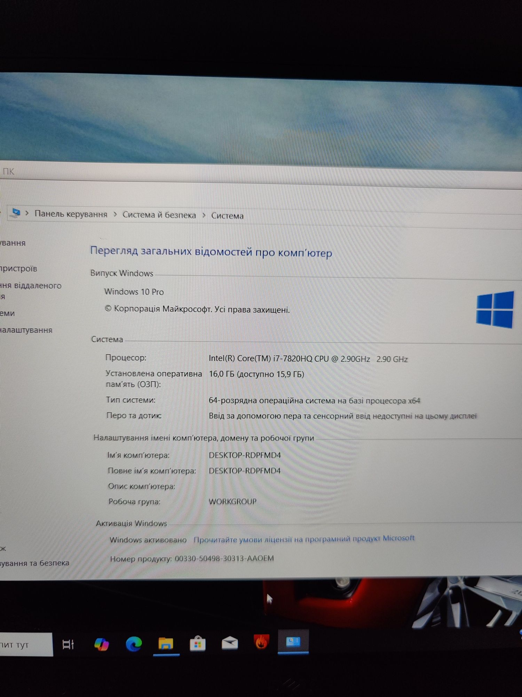
Task: Expand chevron before Панель керування
Action: point(27,213)
